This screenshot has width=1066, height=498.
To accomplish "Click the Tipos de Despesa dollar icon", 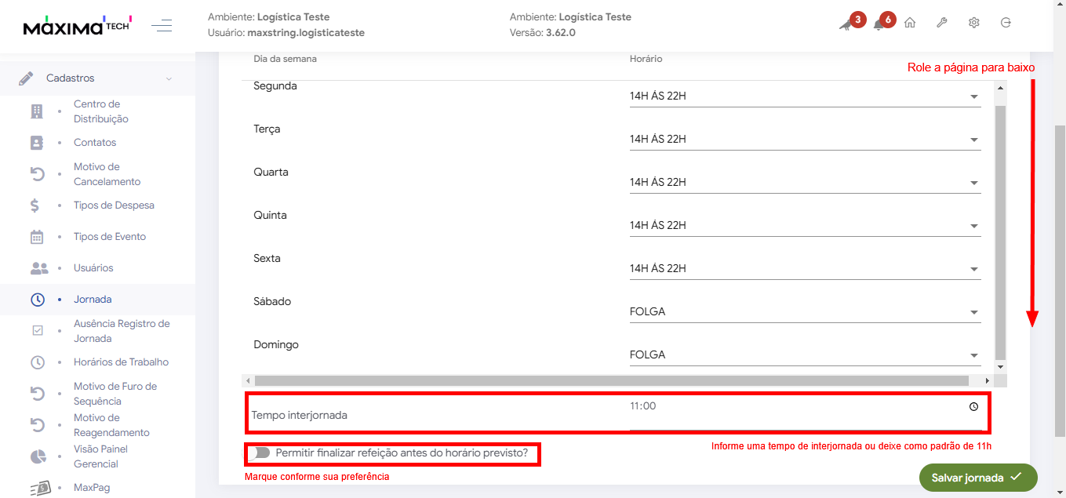I will [35, 205].
